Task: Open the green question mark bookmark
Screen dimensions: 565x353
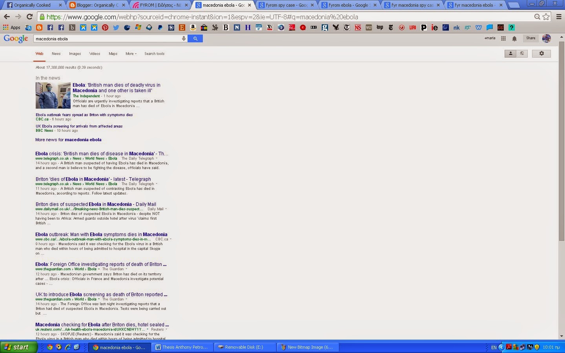Action: [511, 27]
